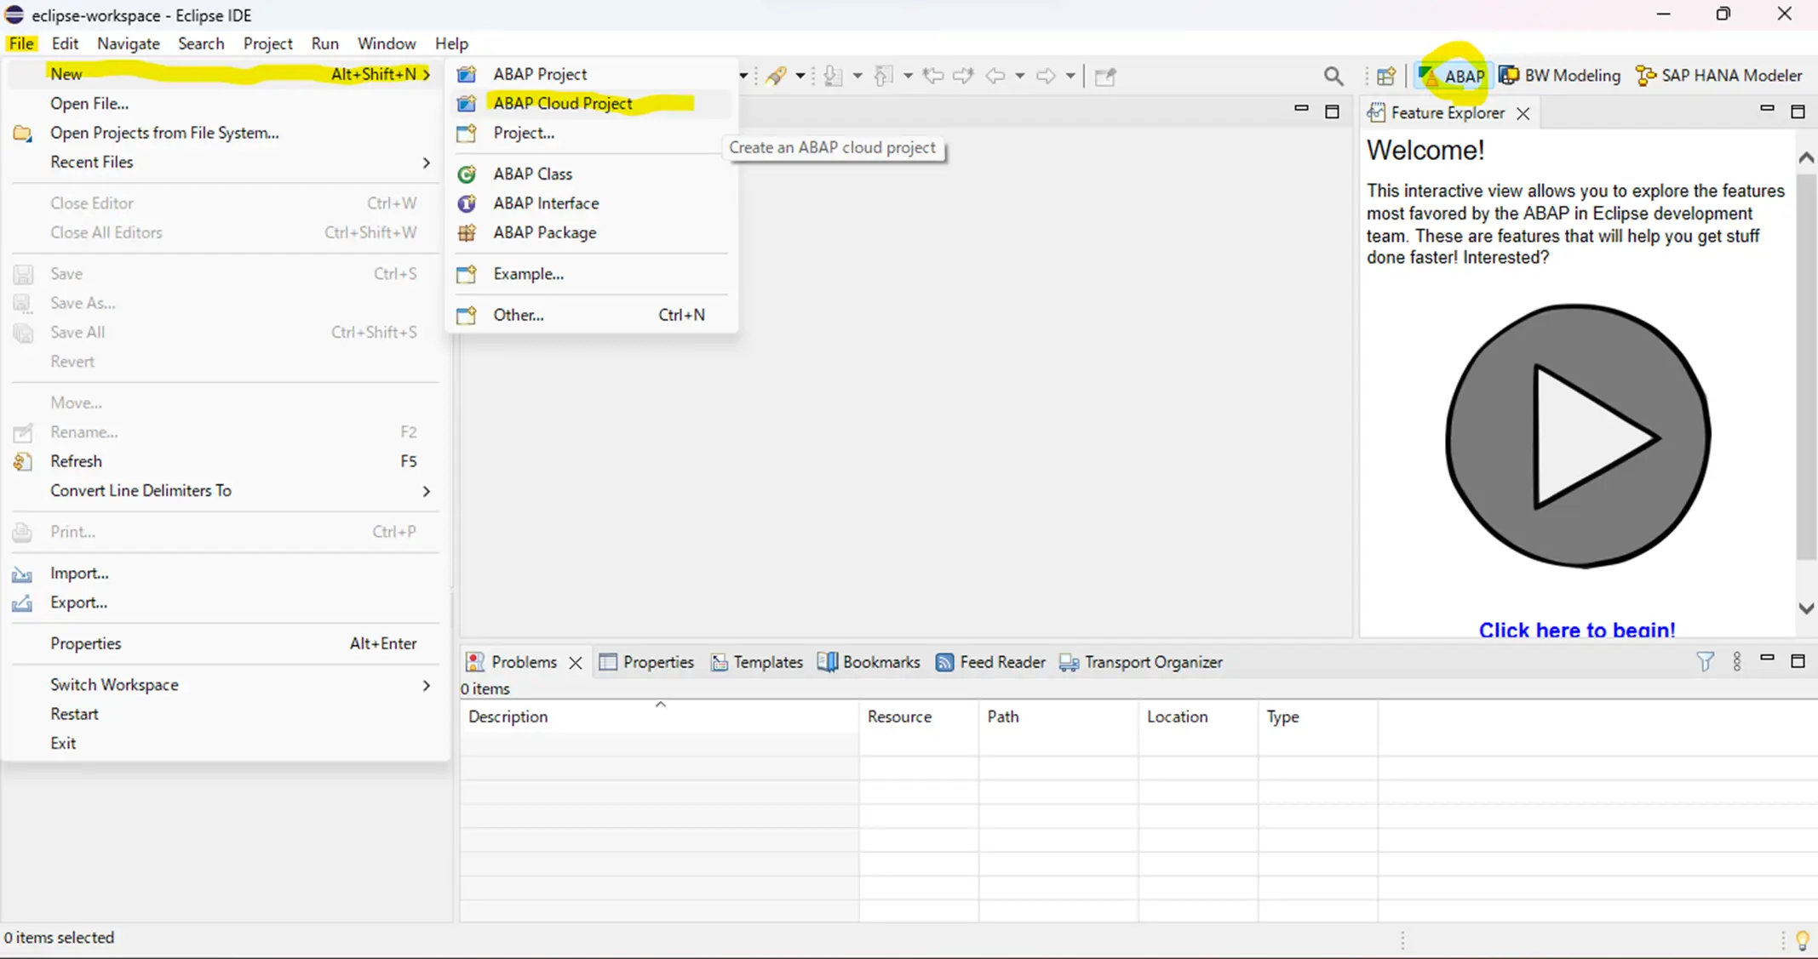Close the Problems tab
The height and width of the screenshot is (959, 1818).
tap(576, 663)
